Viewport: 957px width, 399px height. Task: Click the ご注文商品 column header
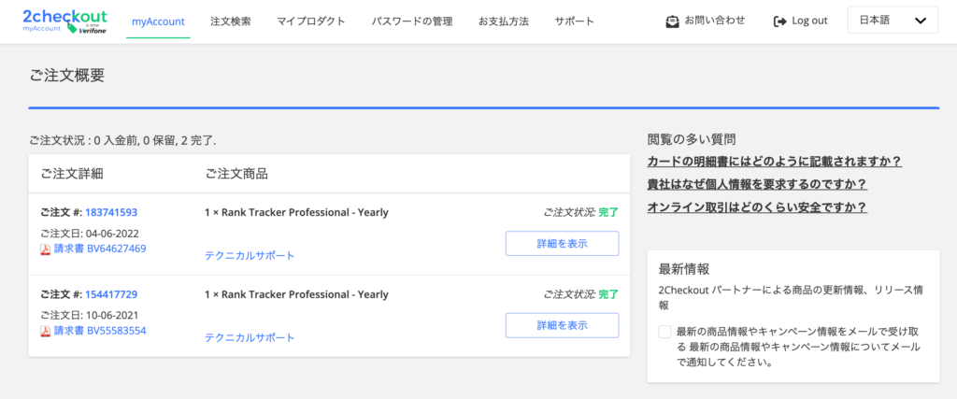tap(236, 174)
